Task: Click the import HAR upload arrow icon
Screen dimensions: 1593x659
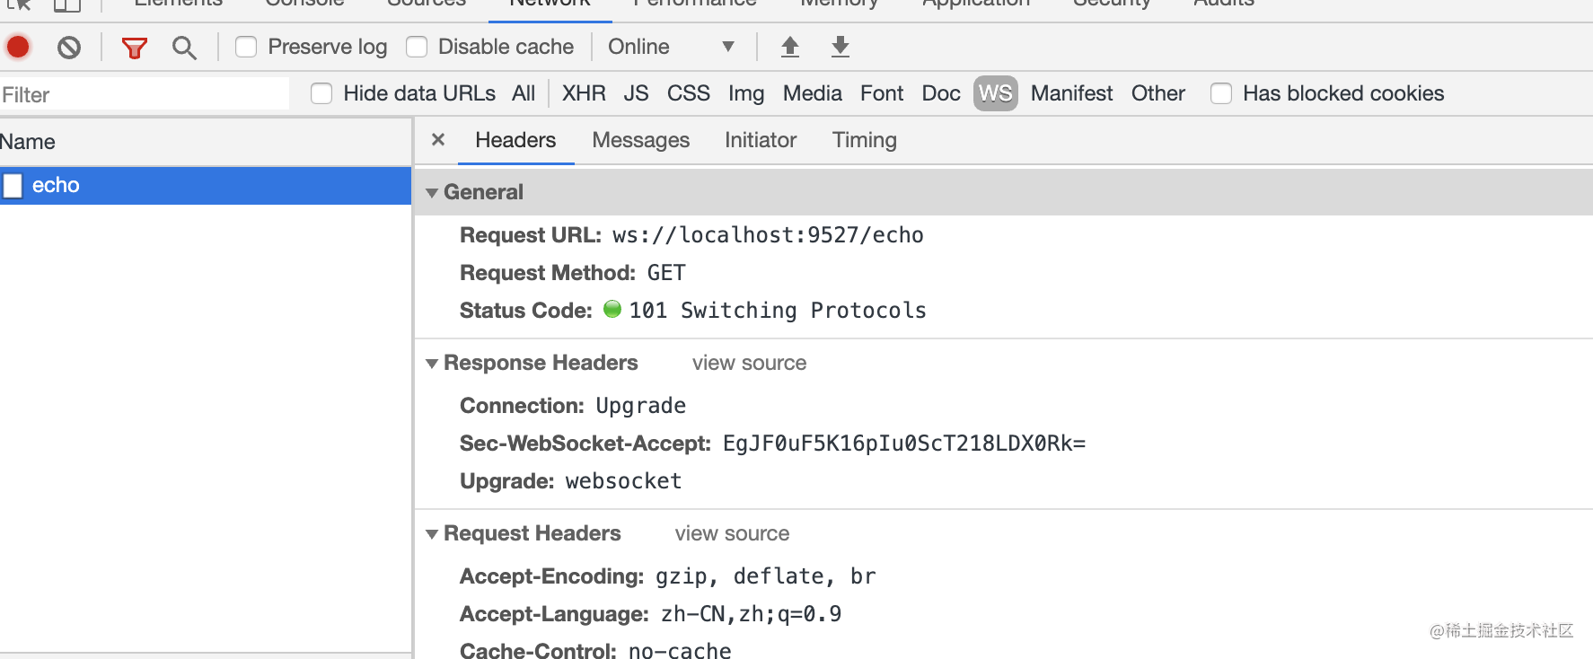Action: [790, 47]
